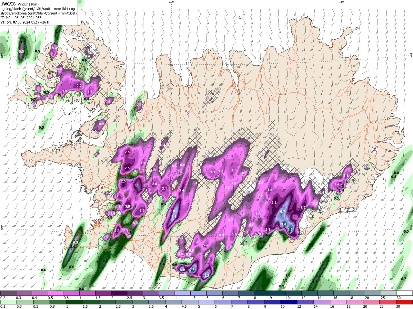Click the 3.6 snowfall value on the map
The width and height of the screenshot is (413, 309).
point(137,185)
